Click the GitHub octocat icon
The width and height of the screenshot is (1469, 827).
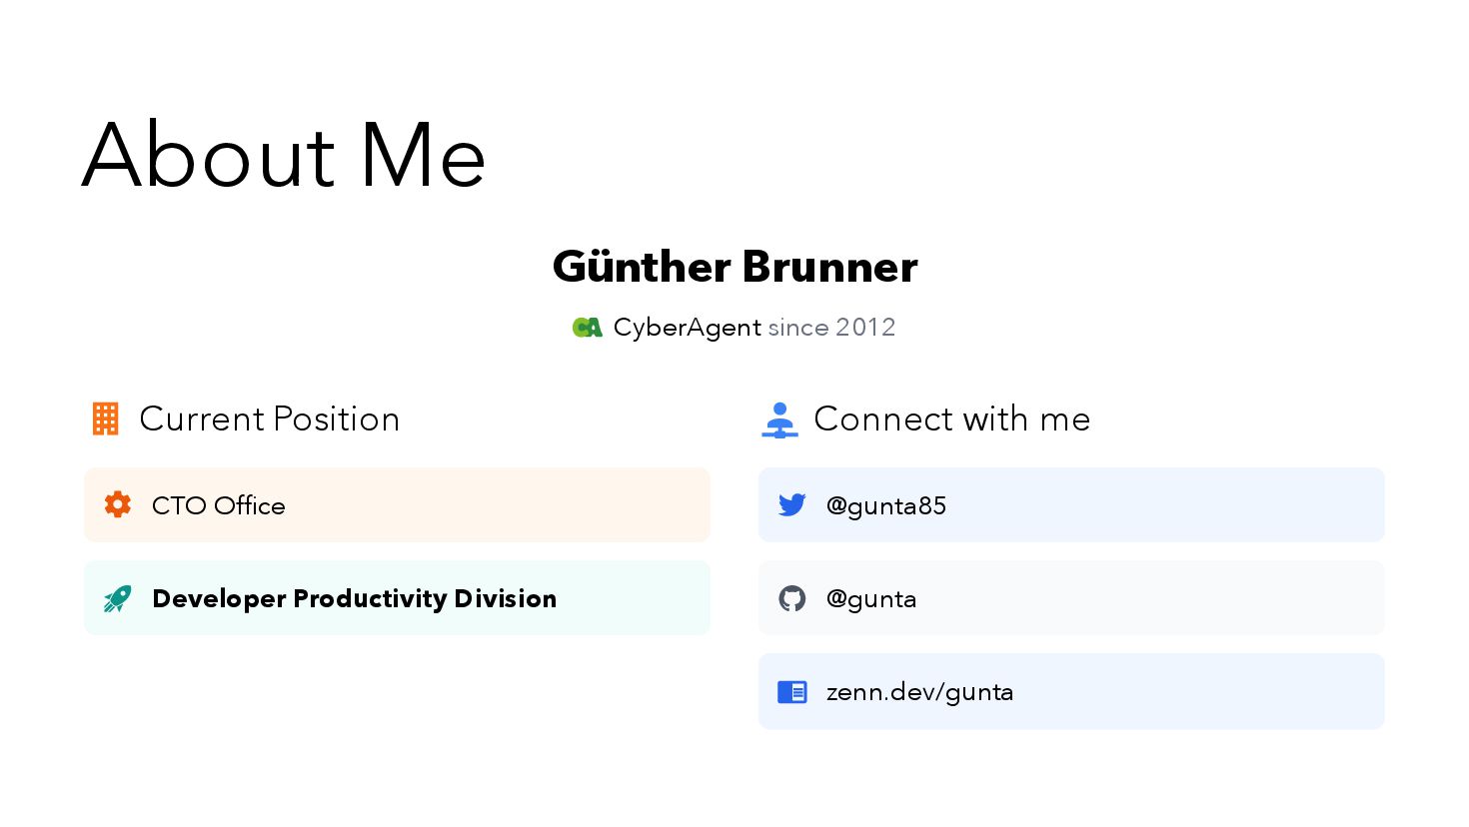[x=792, y=598]
